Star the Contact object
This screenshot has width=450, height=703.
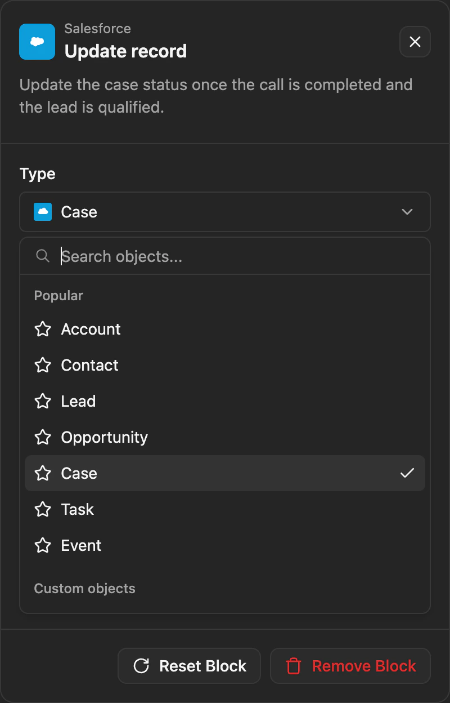click(x=43, y=365)
